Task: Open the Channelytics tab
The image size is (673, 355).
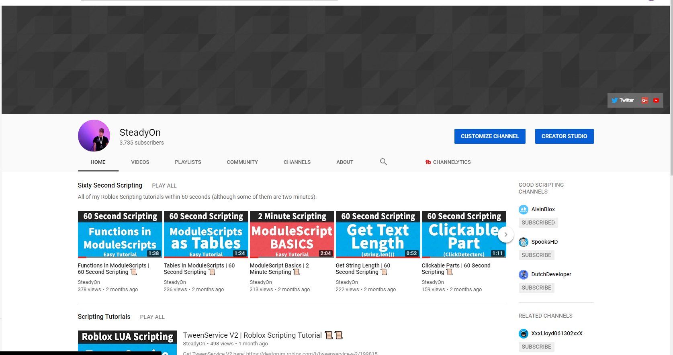Action: pos(448,162)
